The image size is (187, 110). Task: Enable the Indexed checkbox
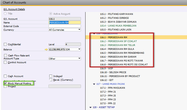point(51,76)
